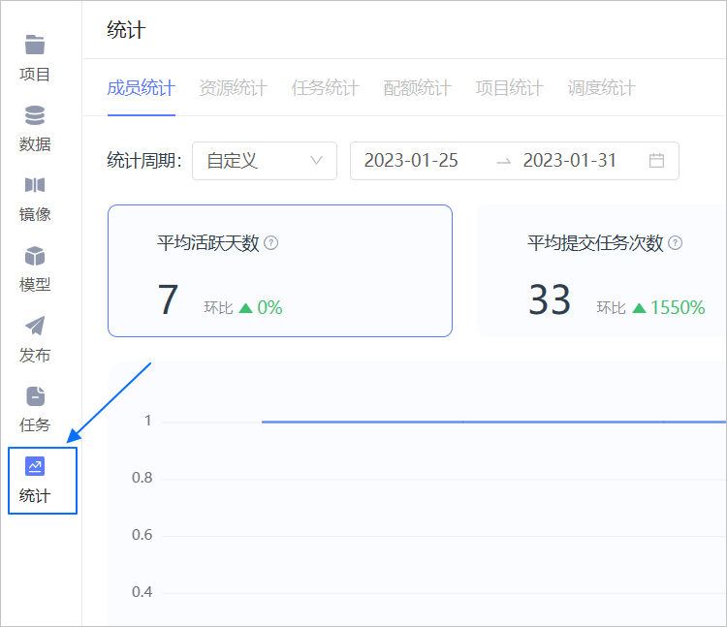Select the 平均活跃天数 metric card
Screen dimensions: 727x627
coord(279,271)
